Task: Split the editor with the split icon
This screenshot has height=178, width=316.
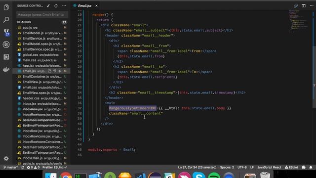Action: (x=304, y=5)
